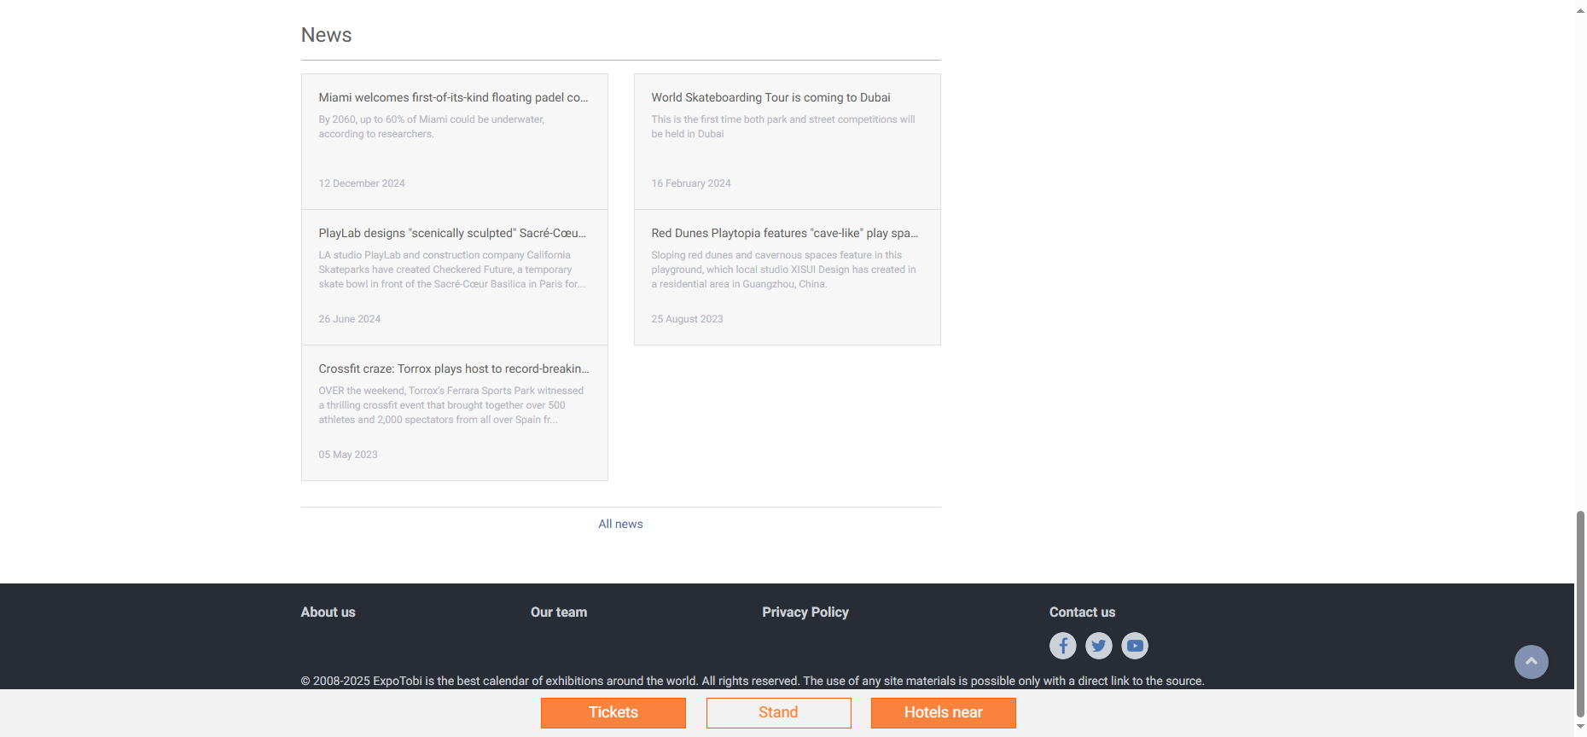Viewport: 1587px width, 737px height.
Task: Open the All news link
Action: click(x=620, y=524)
